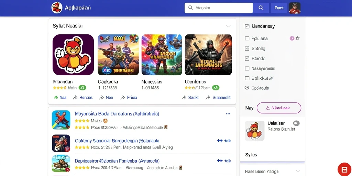Open the user avatar profile picture
This screenshot has width=352, height=176.
295,8
